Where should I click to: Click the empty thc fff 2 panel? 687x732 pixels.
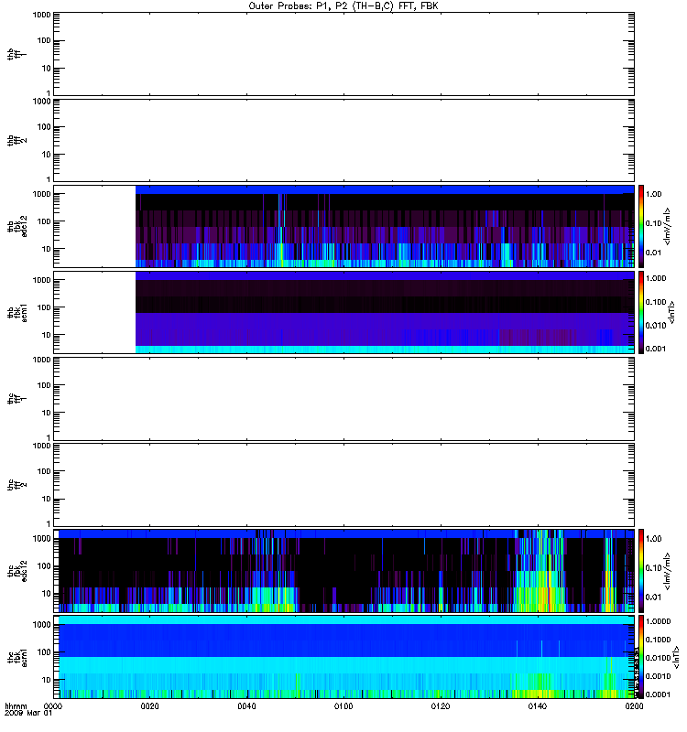344,485
